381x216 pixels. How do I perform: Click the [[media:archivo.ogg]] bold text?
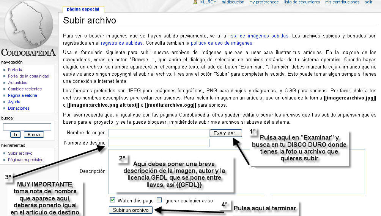pyautogui.click(x=170, y=105)
